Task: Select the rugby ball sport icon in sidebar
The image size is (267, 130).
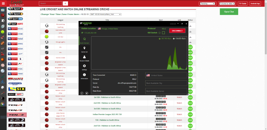Action: 3,26
